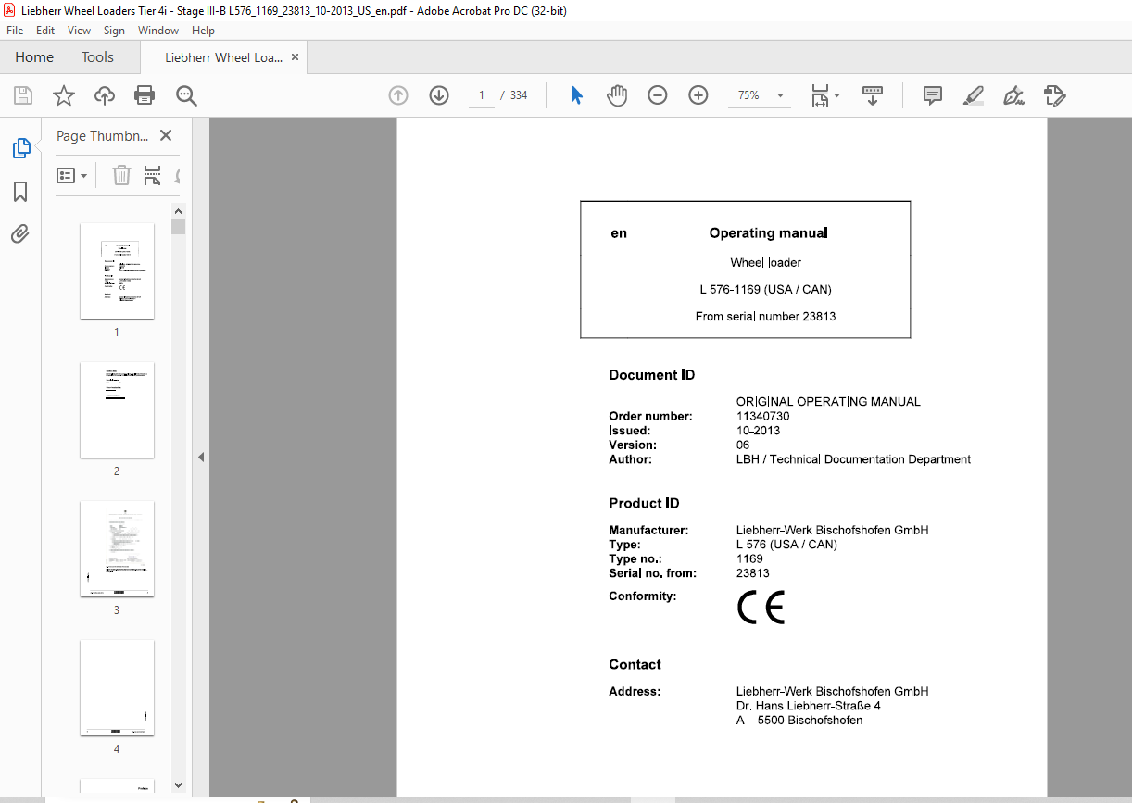Screen dimensions: 1132x803
Task: Add a sticky note comment
Action: pos(933,95)
